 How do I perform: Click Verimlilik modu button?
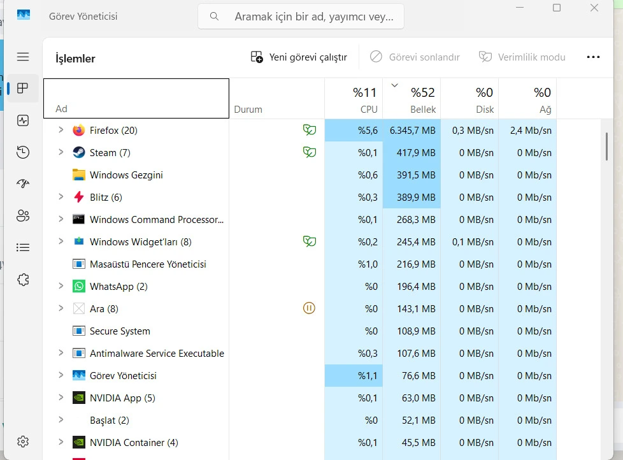coord(522,57)
